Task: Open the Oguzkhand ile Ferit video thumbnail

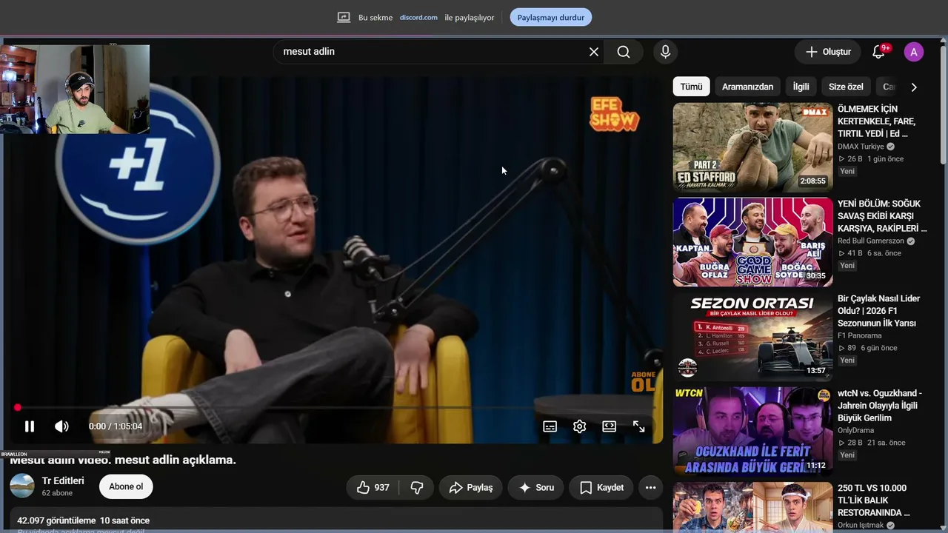Action: (x=752, y=432)
